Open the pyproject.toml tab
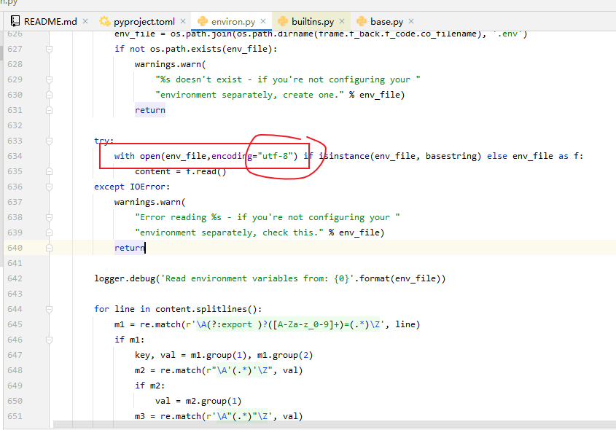Screen dimensions: 616x430 (x=143, y=21)
